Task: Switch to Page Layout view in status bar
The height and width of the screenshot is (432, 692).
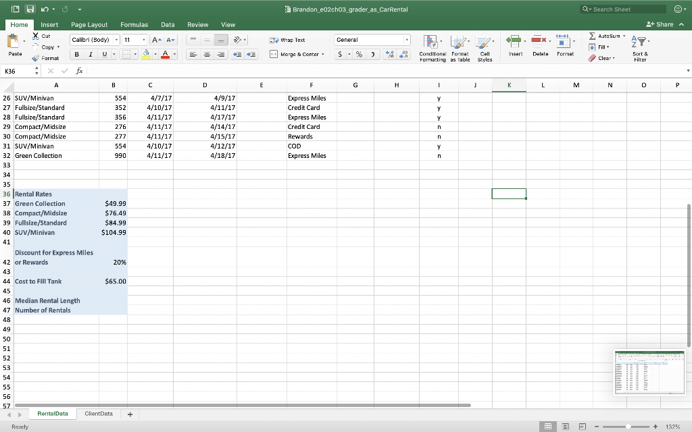Action: click(x=566, y=427)
